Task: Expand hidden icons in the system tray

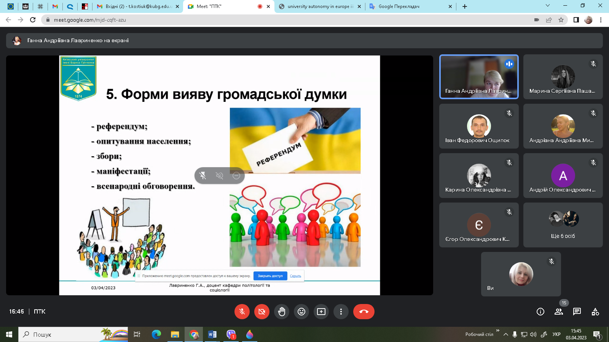Action: click(x=507, y=335)
